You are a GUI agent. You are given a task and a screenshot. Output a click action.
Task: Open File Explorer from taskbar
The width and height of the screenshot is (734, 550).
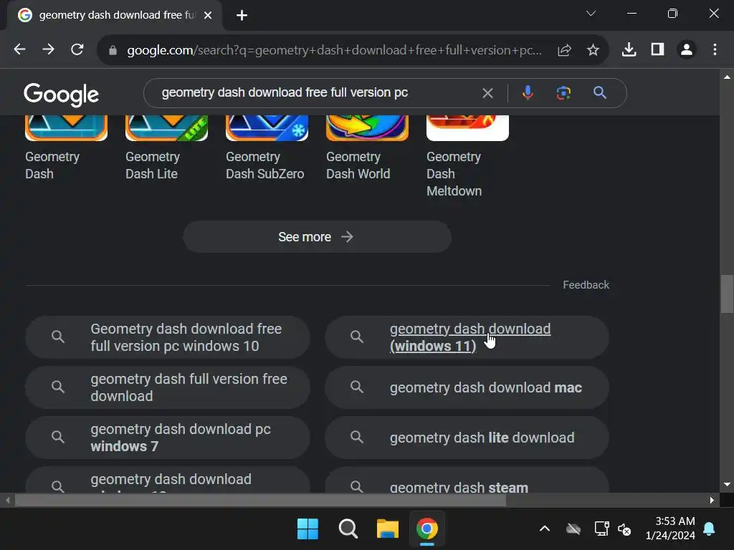click(388, 529)
